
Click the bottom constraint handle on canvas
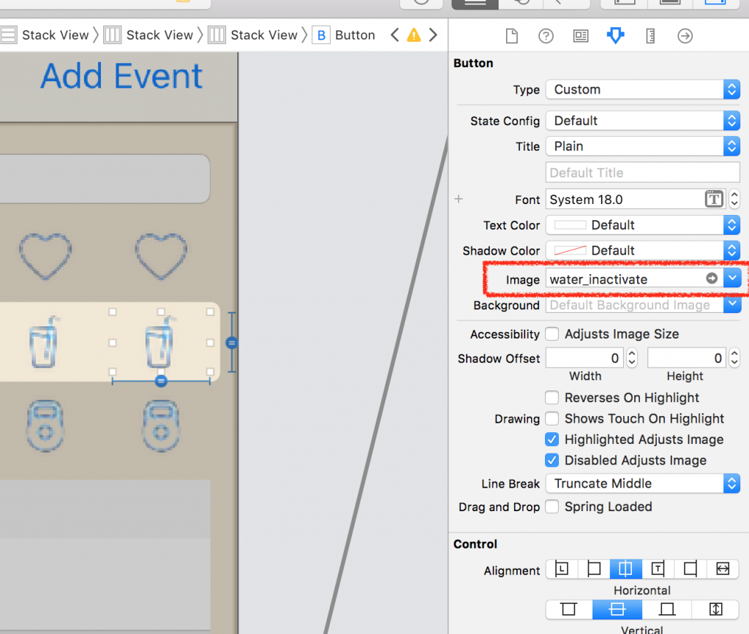click(161, 381)
